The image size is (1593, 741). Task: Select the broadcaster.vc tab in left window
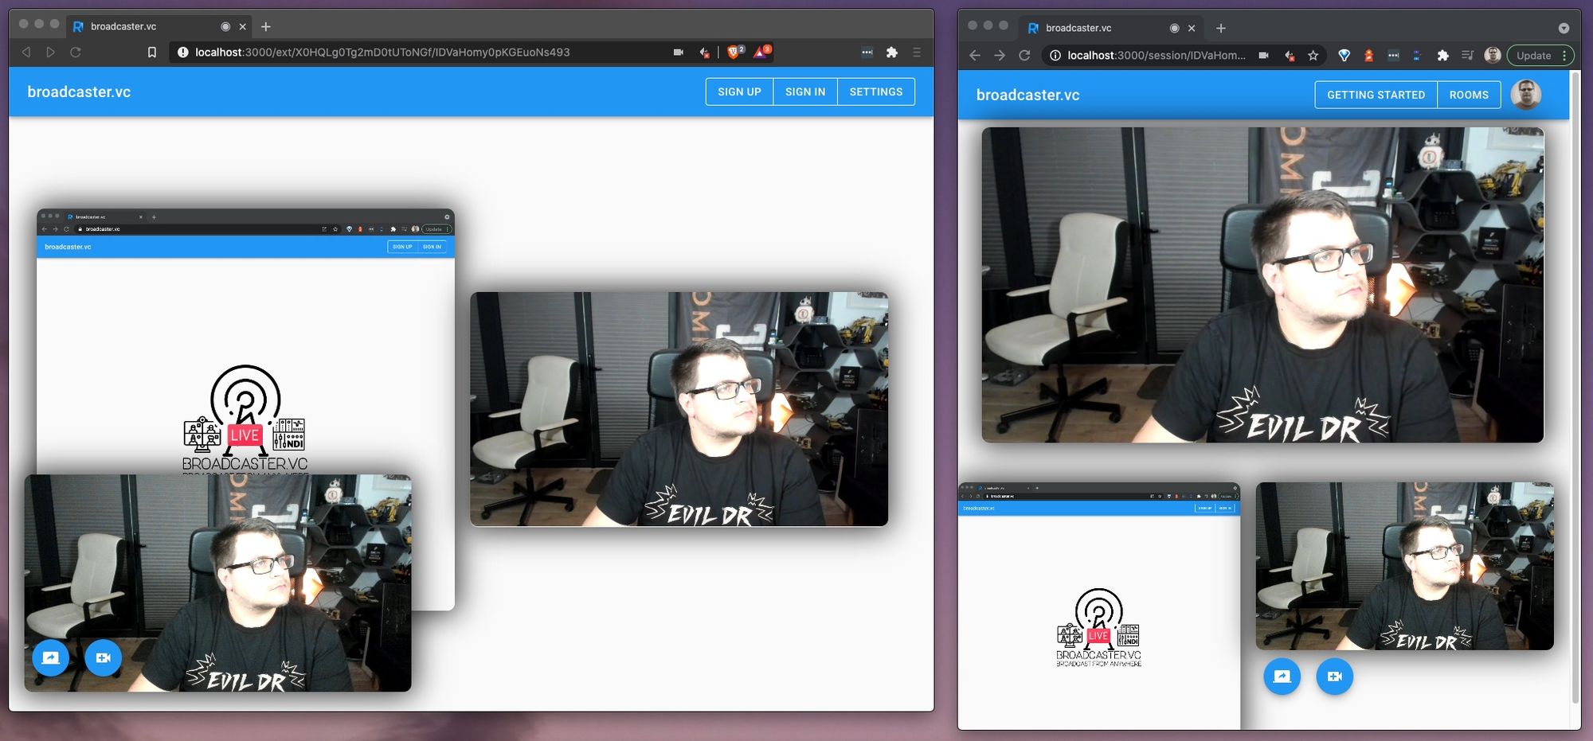pyautogui.click(x=158, y=26)
